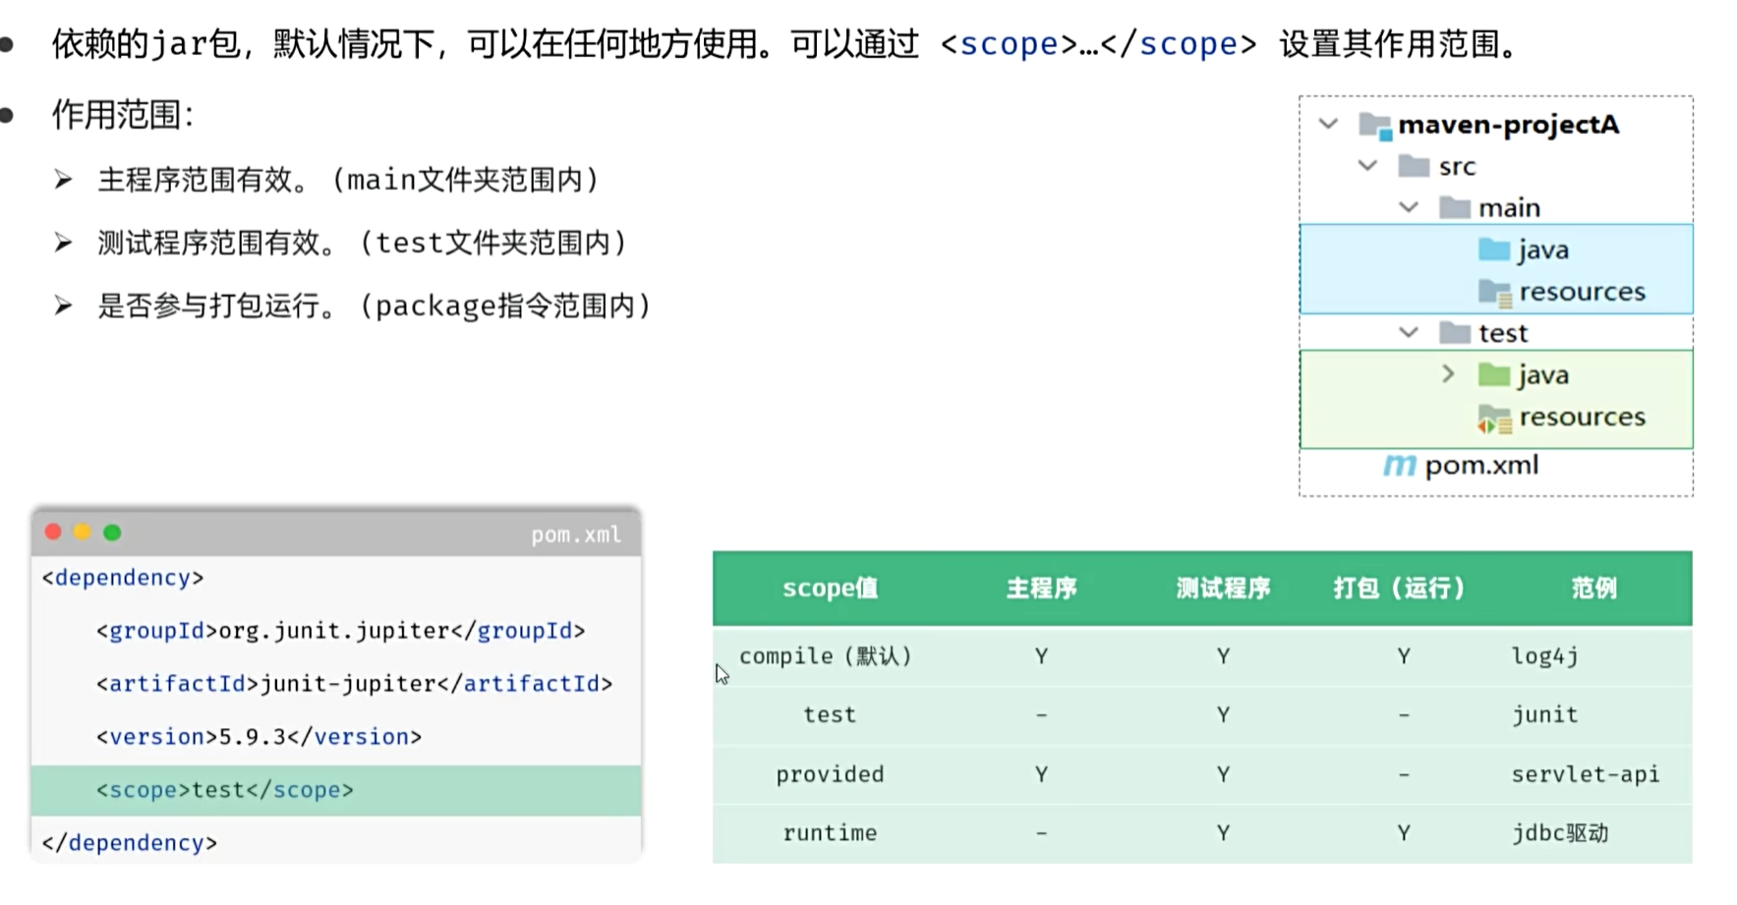
Task: Click 打包 Y cell in runtime row
Action: tap(1404, 833)
